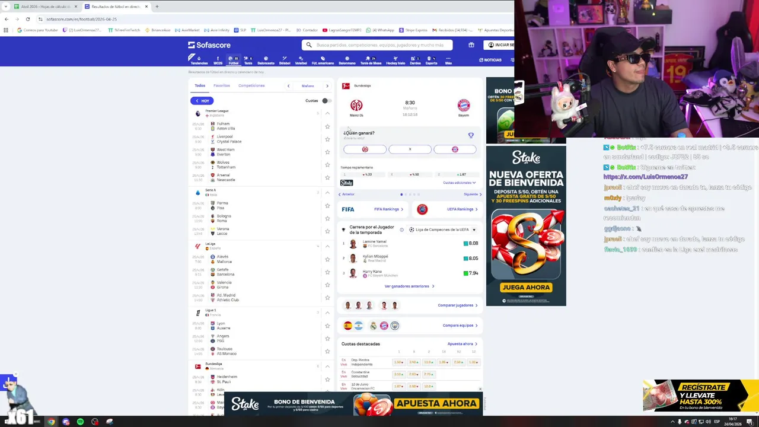Select the Fútbol sport tab
This screenshot has height=427, width=759.
pos(233,60)
